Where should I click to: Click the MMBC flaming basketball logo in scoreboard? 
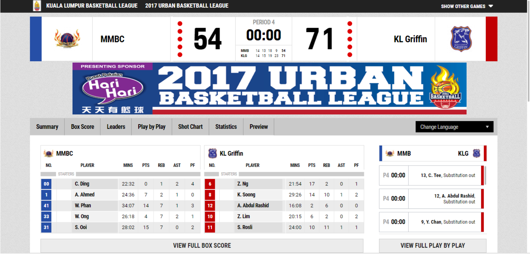click(x=67, y=39)
